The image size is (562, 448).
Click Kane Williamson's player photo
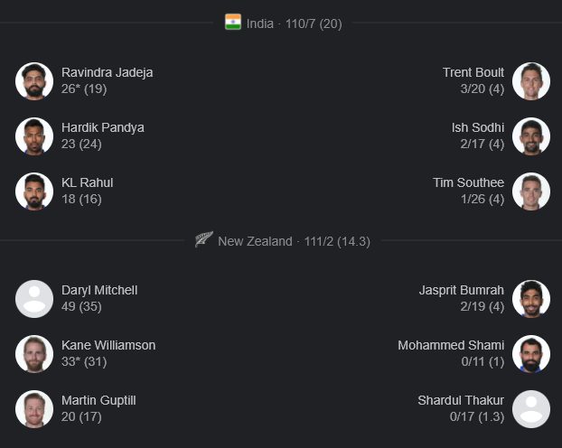click(x=34, y=354)
